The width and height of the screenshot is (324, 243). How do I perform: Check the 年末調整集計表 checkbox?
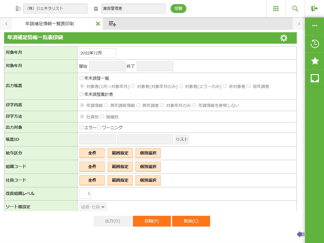(82, 94)
